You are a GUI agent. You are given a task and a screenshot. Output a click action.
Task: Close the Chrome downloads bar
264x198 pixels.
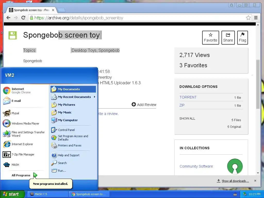click(x=255, y=181)
